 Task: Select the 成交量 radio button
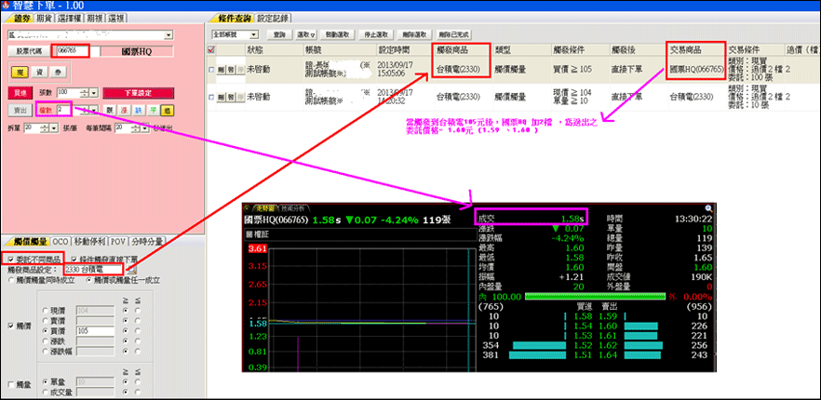pos(45,393)
